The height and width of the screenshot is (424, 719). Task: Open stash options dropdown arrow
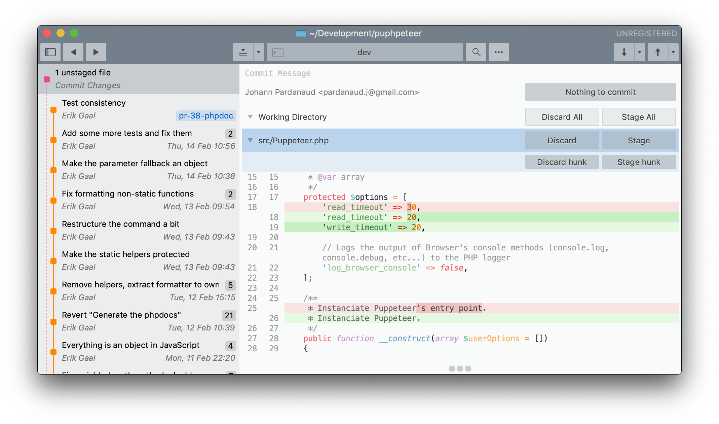[259, 52]
